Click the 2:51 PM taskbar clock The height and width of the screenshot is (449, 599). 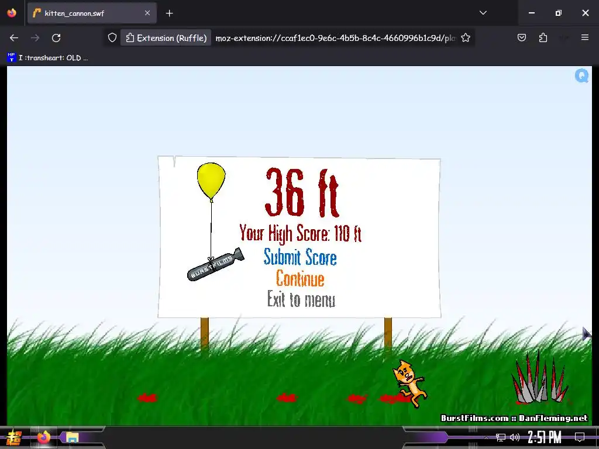click(545, 437)
